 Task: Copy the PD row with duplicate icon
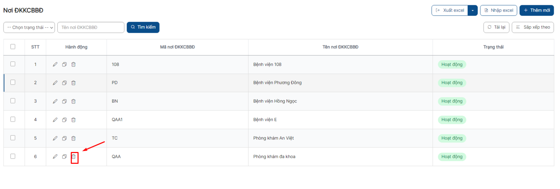coord(64,83)
